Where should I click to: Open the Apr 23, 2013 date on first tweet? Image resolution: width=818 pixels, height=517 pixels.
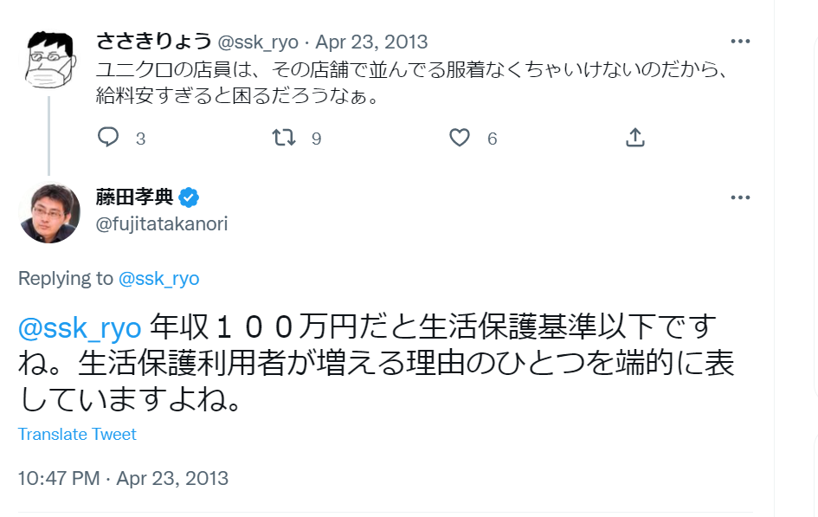click(371, 42)
